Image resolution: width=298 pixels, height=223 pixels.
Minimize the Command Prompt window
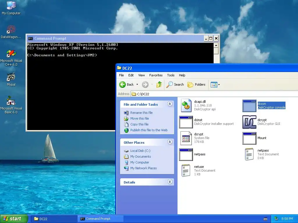[206, 39]
